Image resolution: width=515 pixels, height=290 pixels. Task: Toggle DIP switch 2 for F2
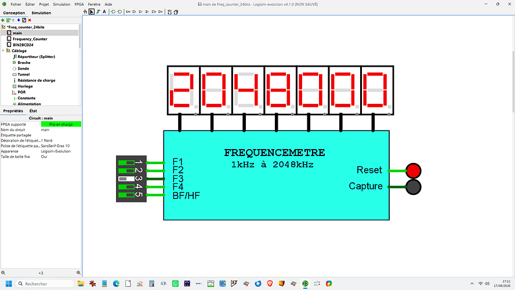pyautogui.click(x=126, y=171)
